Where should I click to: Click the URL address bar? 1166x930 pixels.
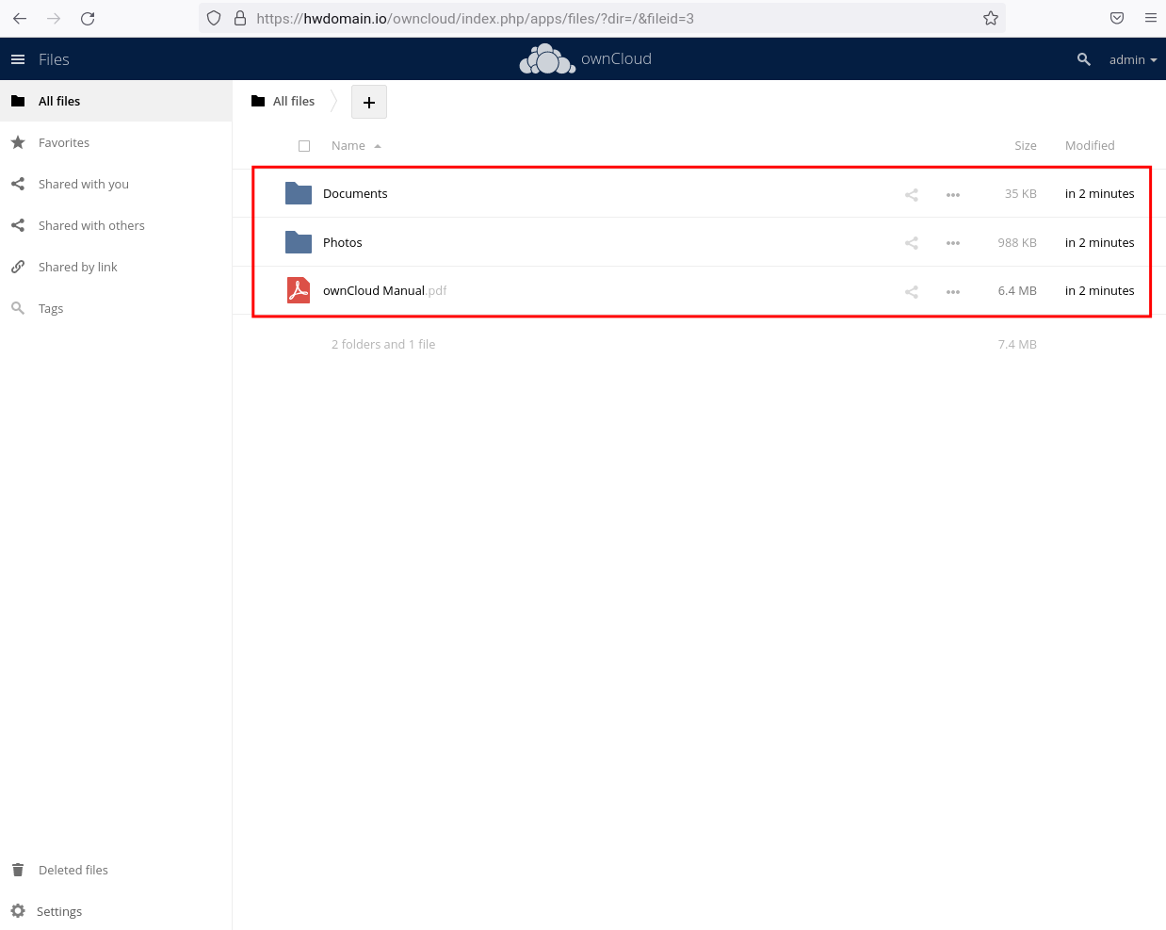pyautogui.click(x=603, y=18)
